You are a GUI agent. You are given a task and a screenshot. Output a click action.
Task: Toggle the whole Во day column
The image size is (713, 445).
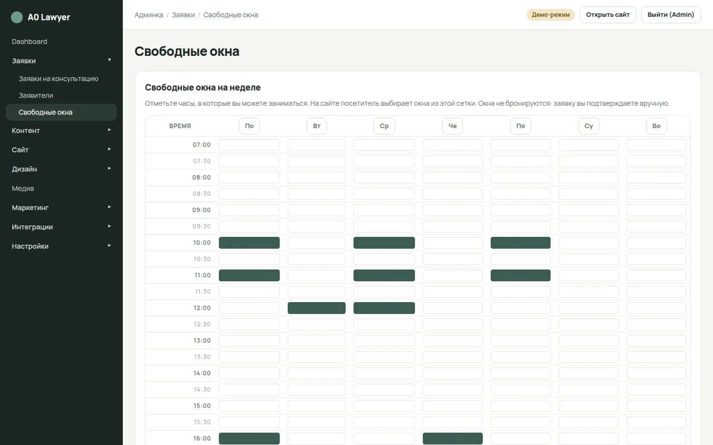point(656,126)
